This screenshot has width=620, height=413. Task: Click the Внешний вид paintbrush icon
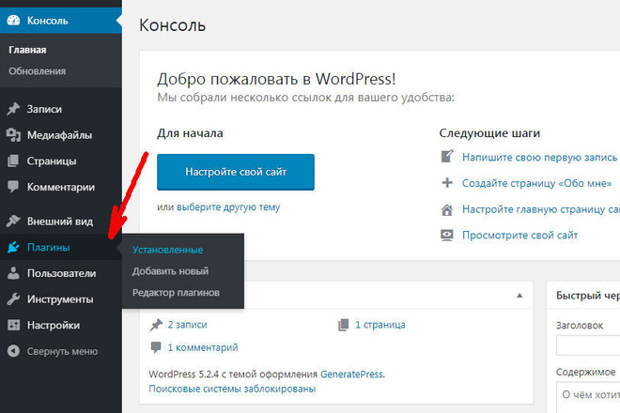pyautogui.click(x=13, y=221)
